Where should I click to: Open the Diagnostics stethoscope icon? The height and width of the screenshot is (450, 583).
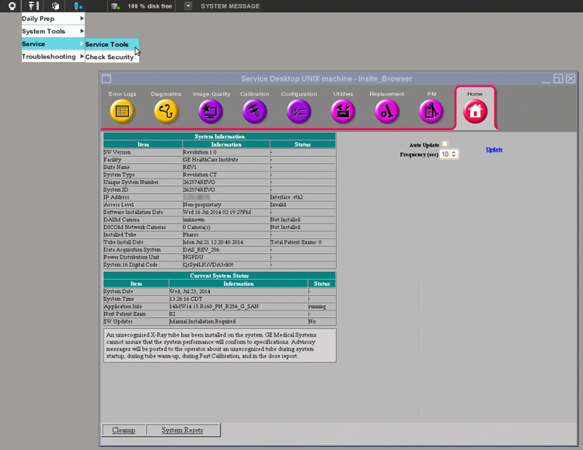pyautogui.click(x=166, y=112)
